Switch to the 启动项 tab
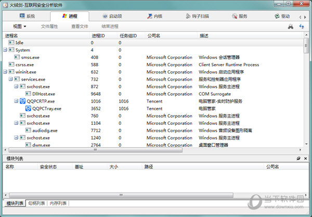 click(112, 16)
